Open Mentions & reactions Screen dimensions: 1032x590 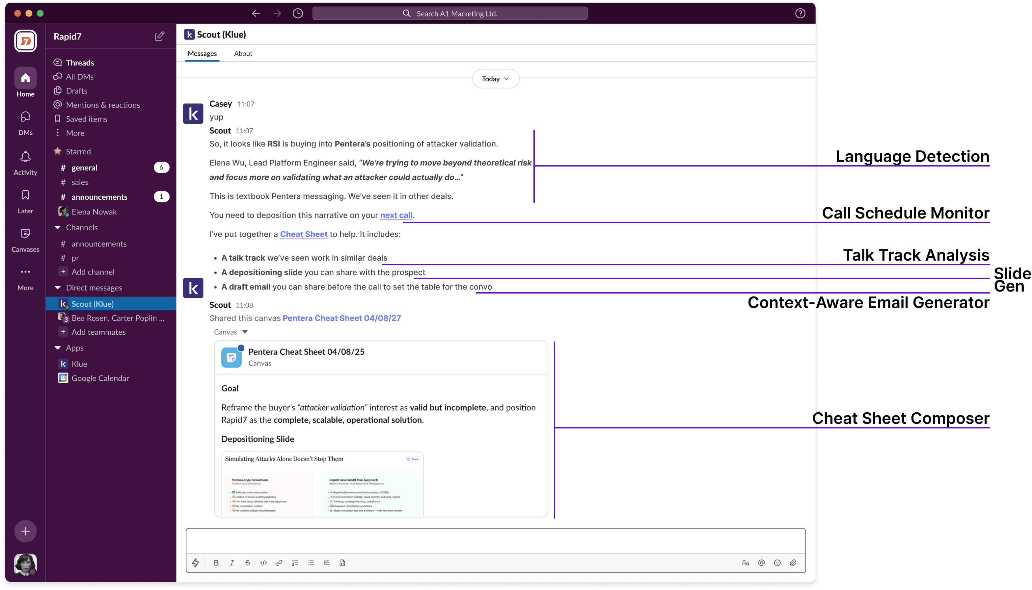97,105
